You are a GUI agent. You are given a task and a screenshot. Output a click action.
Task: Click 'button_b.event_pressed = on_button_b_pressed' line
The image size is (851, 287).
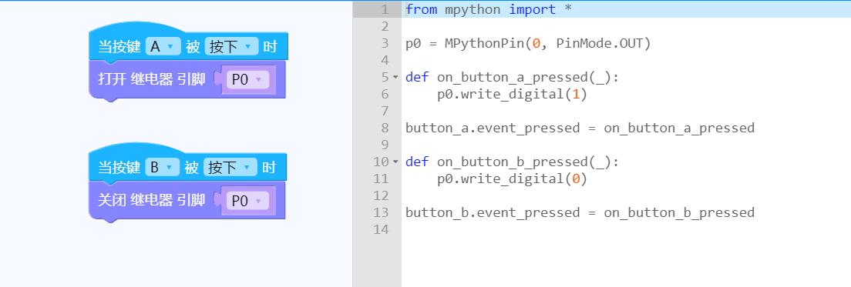tap(580, 212)
